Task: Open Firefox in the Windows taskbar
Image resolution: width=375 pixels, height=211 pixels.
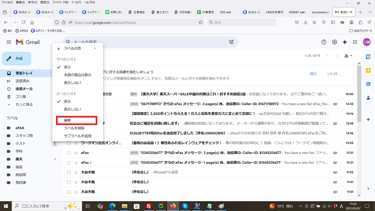Action: (x=173, y=206)
